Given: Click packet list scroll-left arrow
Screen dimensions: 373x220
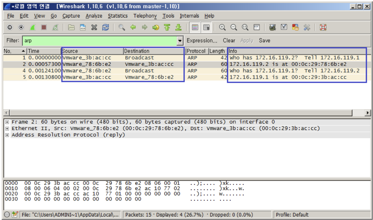Looking at the screenshot, I should [6, 113].
